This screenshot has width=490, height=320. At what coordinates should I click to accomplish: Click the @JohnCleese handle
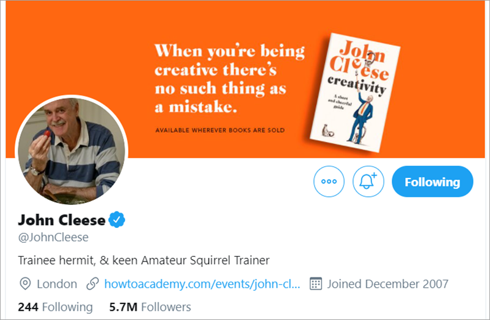[x=54, y=237]
